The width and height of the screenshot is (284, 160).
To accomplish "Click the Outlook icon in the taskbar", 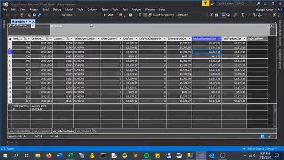I will pyautogui.click(x=212, y=156).
